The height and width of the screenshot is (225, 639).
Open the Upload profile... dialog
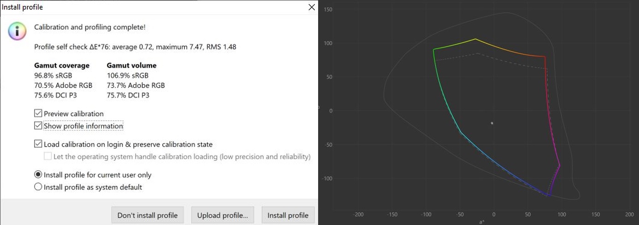(x=223, y=215)
